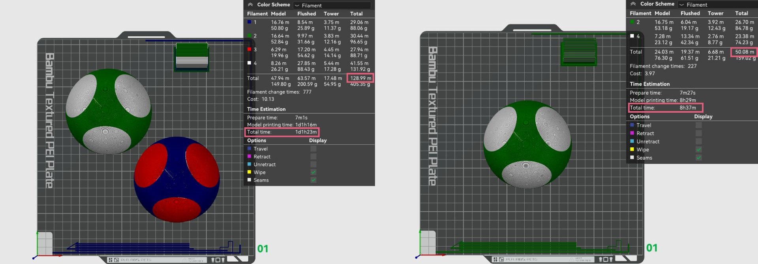
Task: Disable Wipe display checkbox in the four-filament panel
Action: 313,172
